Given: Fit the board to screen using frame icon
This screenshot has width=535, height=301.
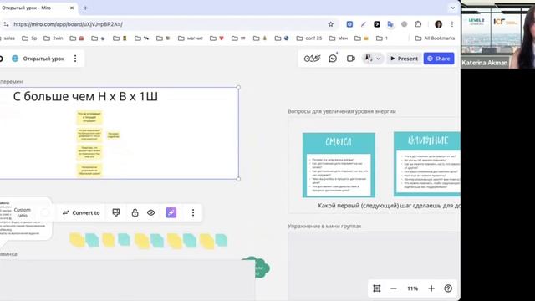Looking at the screenshot, I should 377,288.
